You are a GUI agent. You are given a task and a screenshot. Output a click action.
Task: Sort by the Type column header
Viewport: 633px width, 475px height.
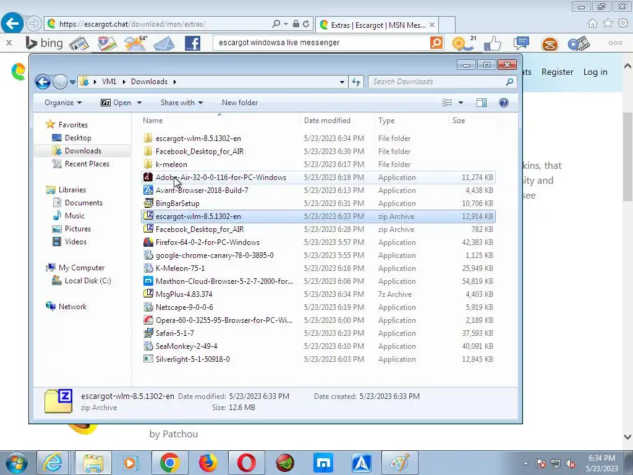[x=411, y=121]
